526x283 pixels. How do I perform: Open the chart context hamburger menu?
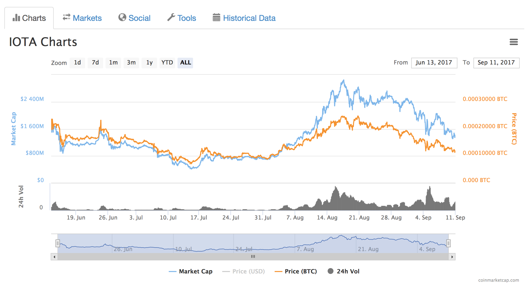point(514,42)
